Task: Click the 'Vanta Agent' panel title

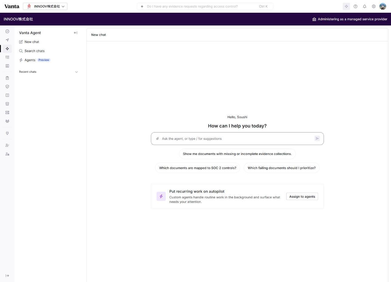Action: [30, 33]
